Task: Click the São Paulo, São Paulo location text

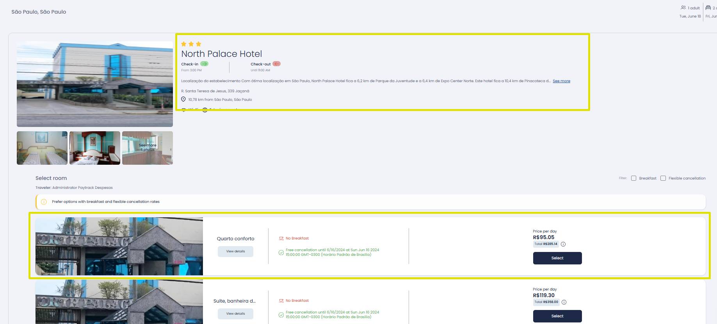Action: click(39, 12)
